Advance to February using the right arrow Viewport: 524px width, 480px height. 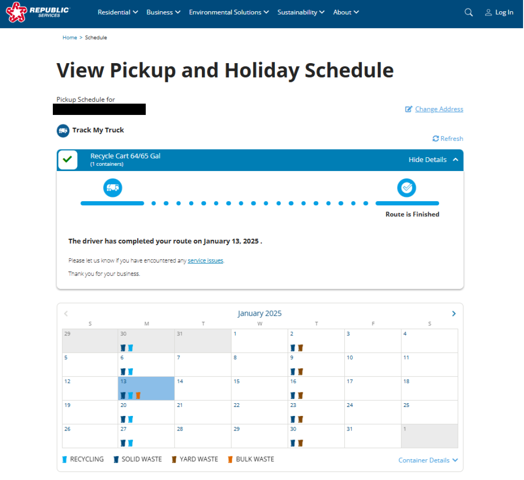tap(453, 313)
